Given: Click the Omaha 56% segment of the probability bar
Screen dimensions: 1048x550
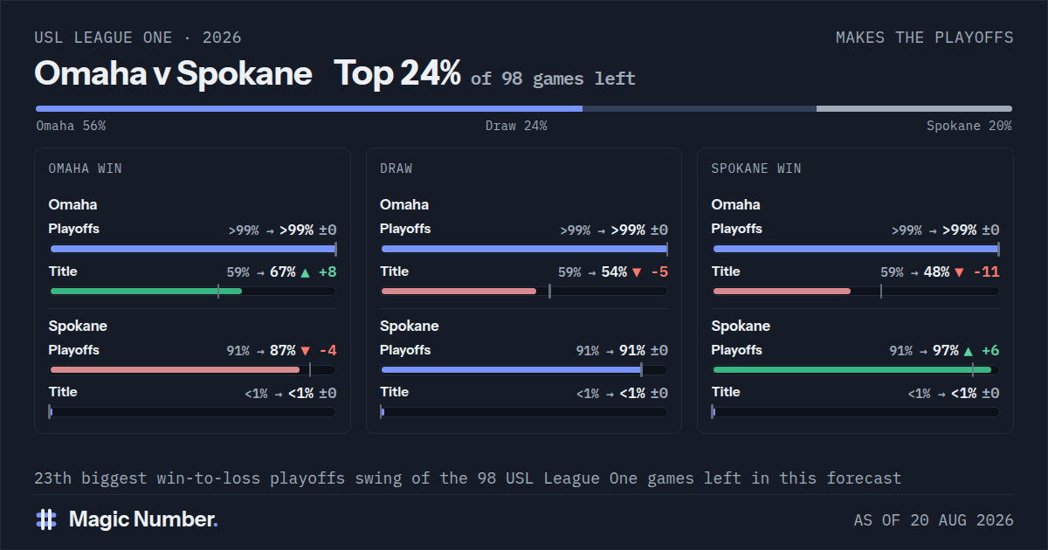Looking at the screenshot, I should pos(309,109).
